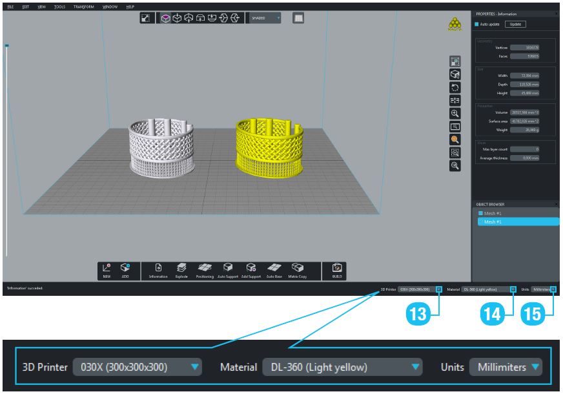The height and width of the screenshot is (394, 563).
Task: Open the TOOLS menu
Action: (x=59, y=6)
